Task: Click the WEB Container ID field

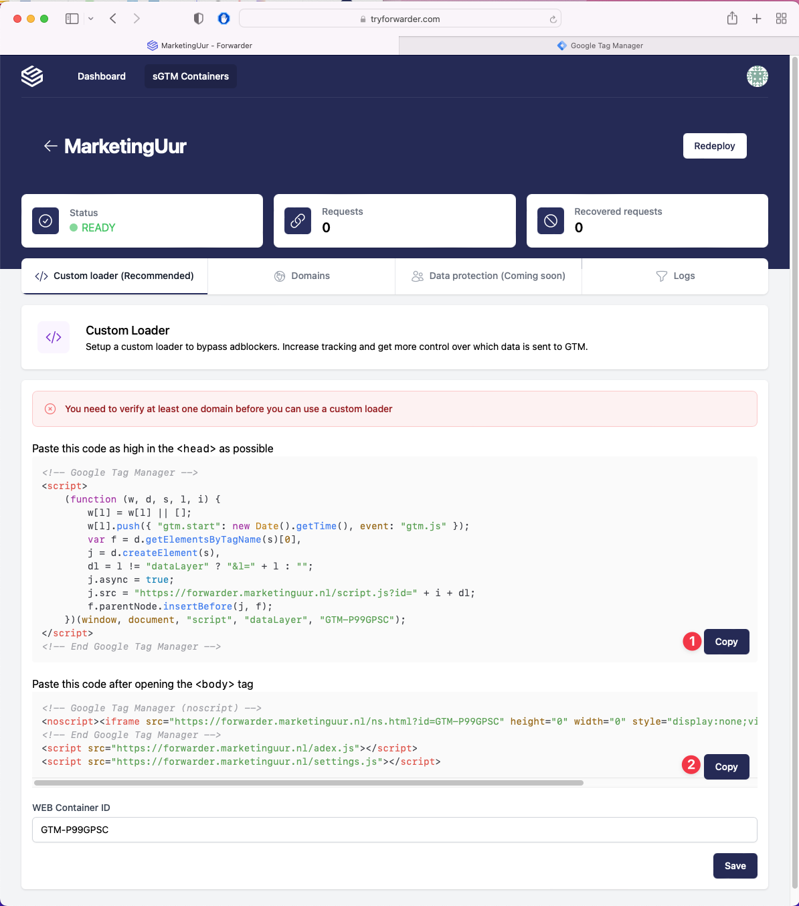Action: point(395,830)
